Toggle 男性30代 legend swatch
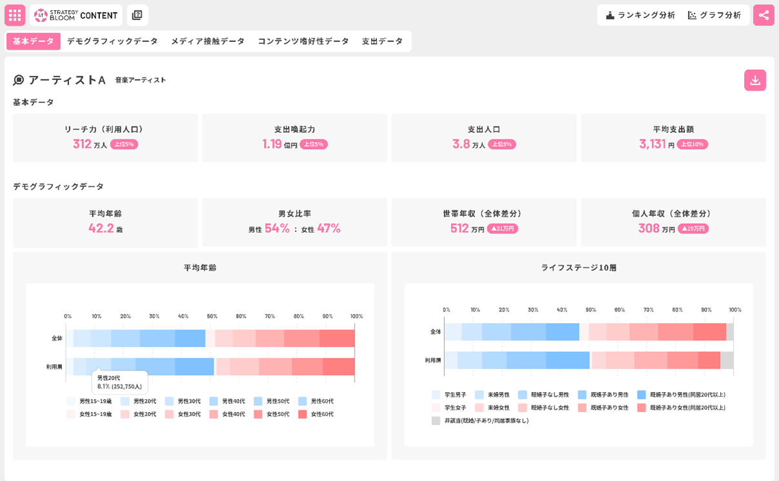779x481 pixels. pyautogui.click(x=169, y=401)
